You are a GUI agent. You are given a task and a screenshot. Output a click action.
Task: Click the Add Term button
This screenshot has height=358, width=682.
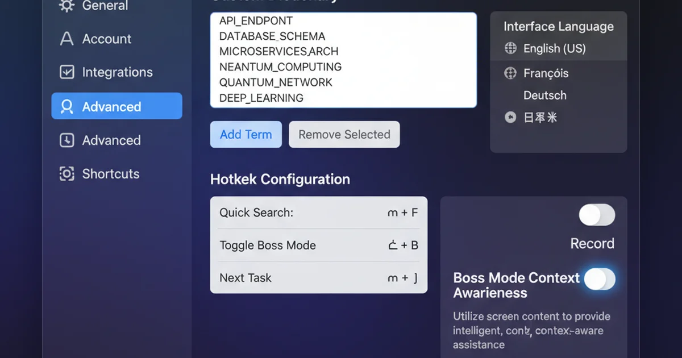(x=246, y=135)
